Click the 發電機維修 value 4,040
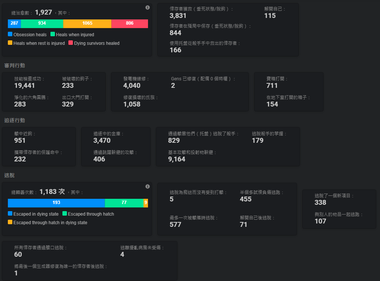Screen dimensions: 380x281 click(132, 86)
